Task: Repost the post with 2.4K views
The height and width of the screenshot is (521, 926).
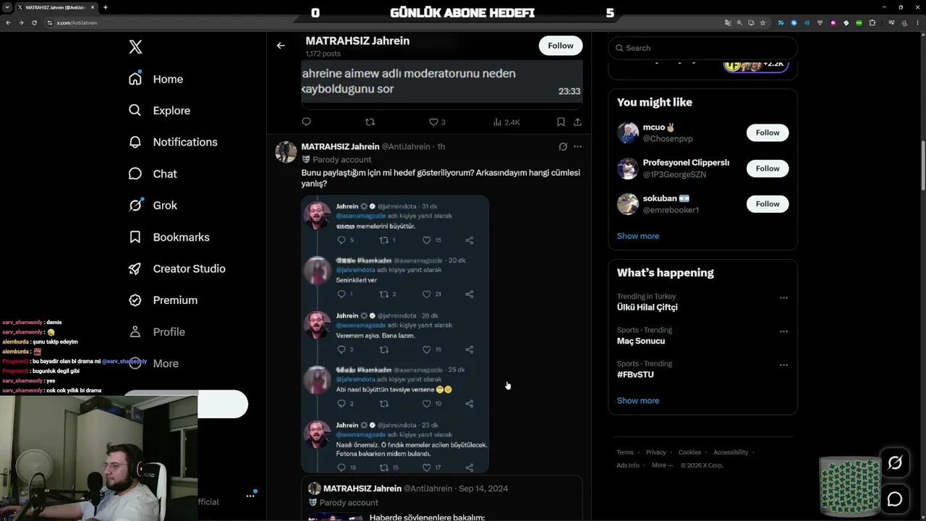Action: 370,122
